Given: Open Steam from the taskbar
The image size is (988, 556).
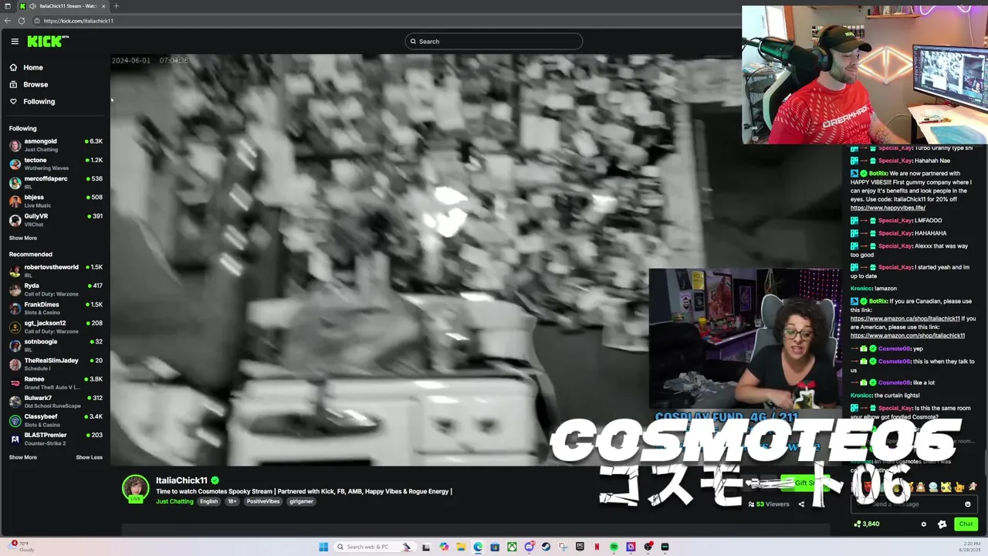Looking at the screenshot, I should pyautogui.click(x=546, y=547).
